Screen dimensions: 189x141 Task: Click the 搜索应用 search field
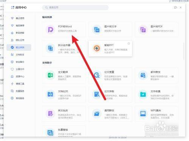[75, 8]
